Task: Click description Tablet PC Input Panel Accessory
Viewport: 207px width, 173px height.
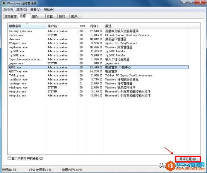Action: (128, 75)
